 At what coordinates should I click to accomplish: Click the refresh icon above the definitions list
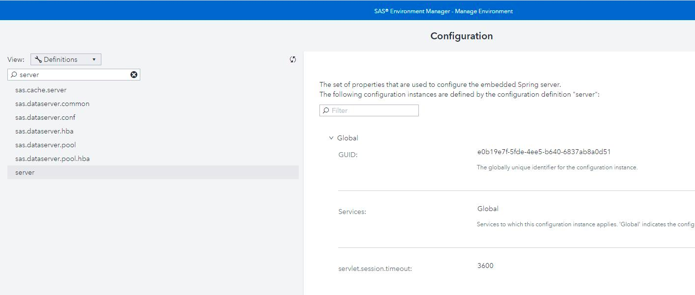point(293,59)
